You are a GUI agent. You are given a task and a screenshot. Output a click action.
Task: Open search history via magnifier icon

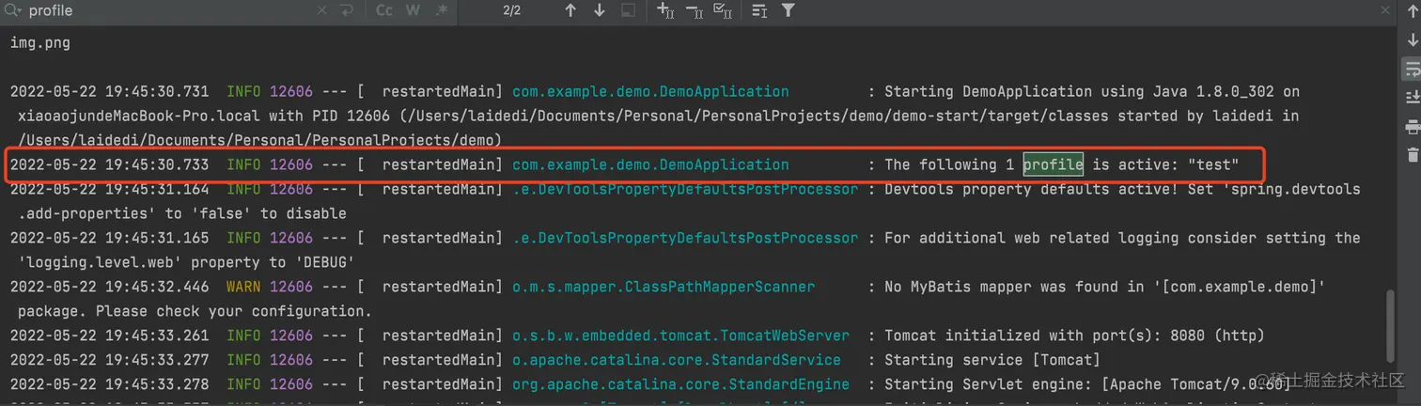coord(13,10)
